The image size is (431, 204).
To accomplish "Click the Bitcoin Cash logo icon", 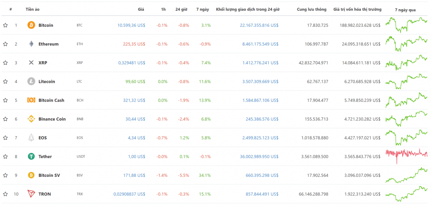I will 32,100.
